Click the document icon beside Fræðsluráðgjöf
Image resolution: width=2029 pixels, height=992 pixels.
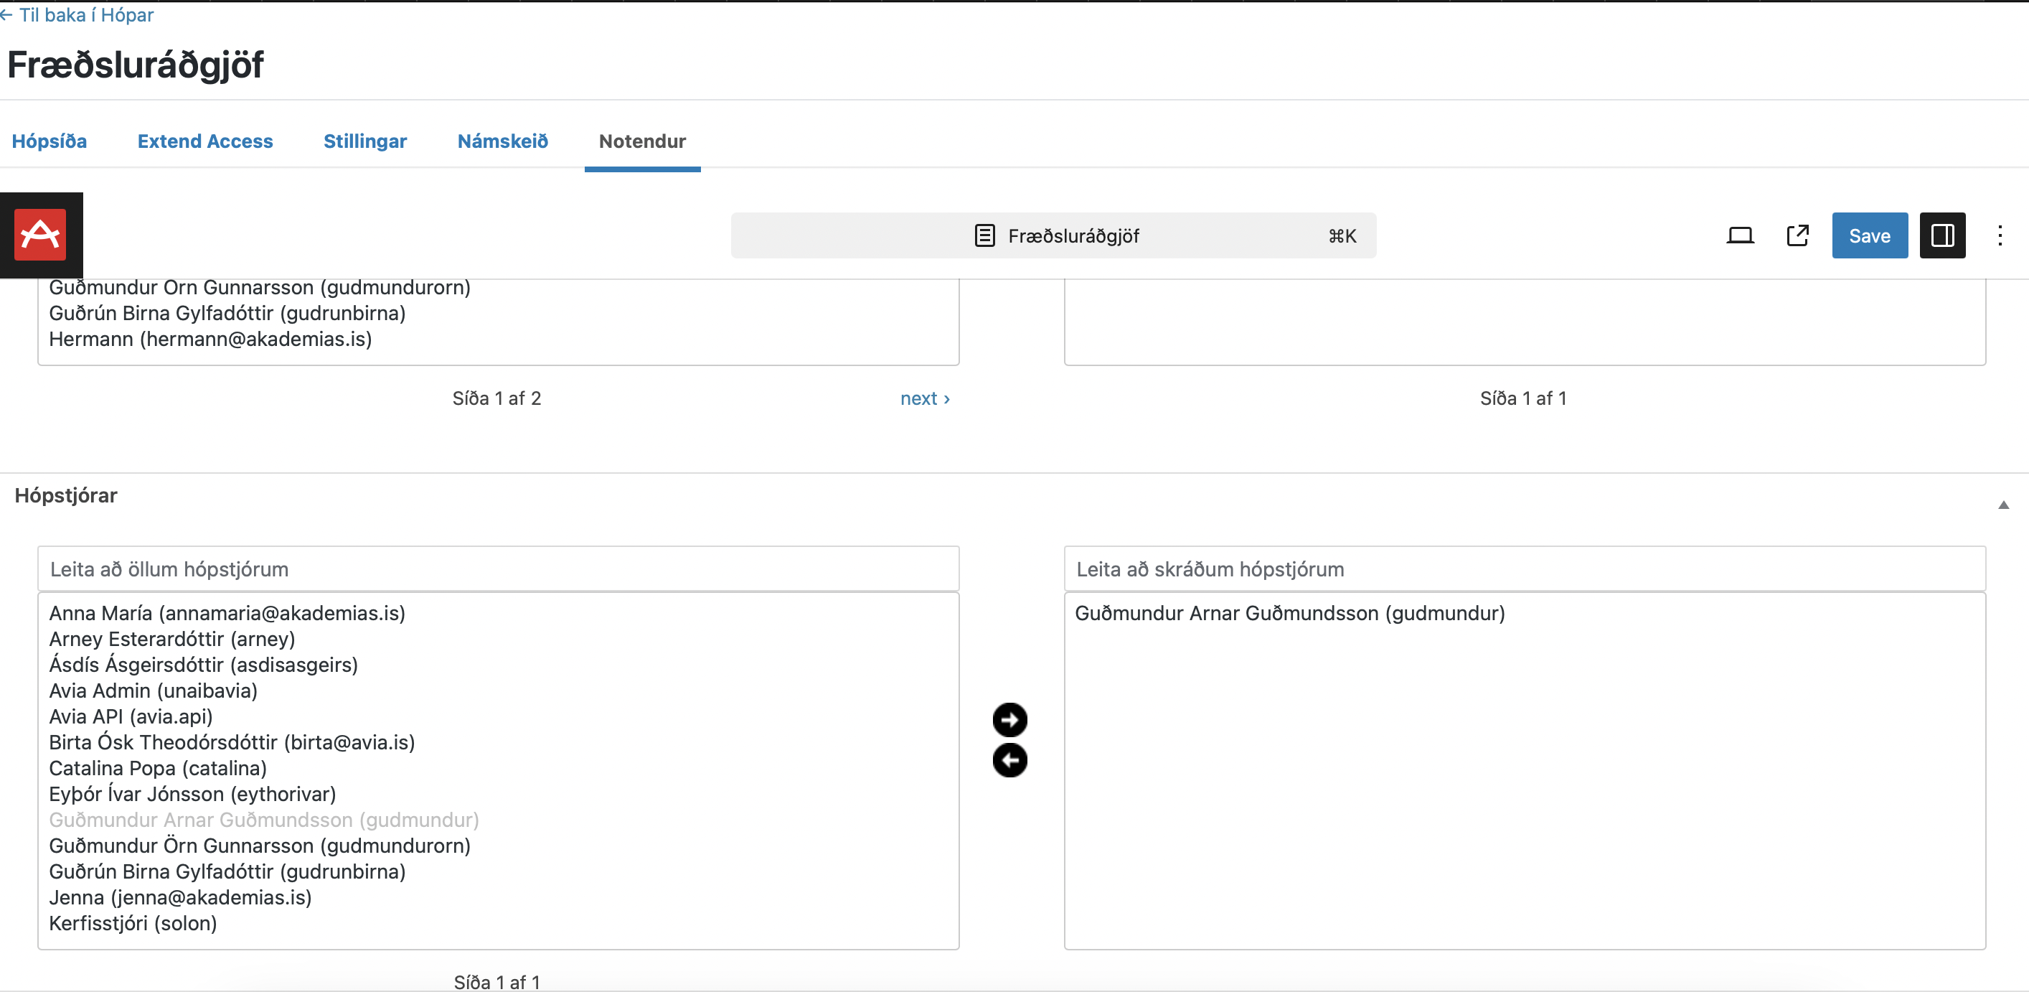click(x=984, y=235)
